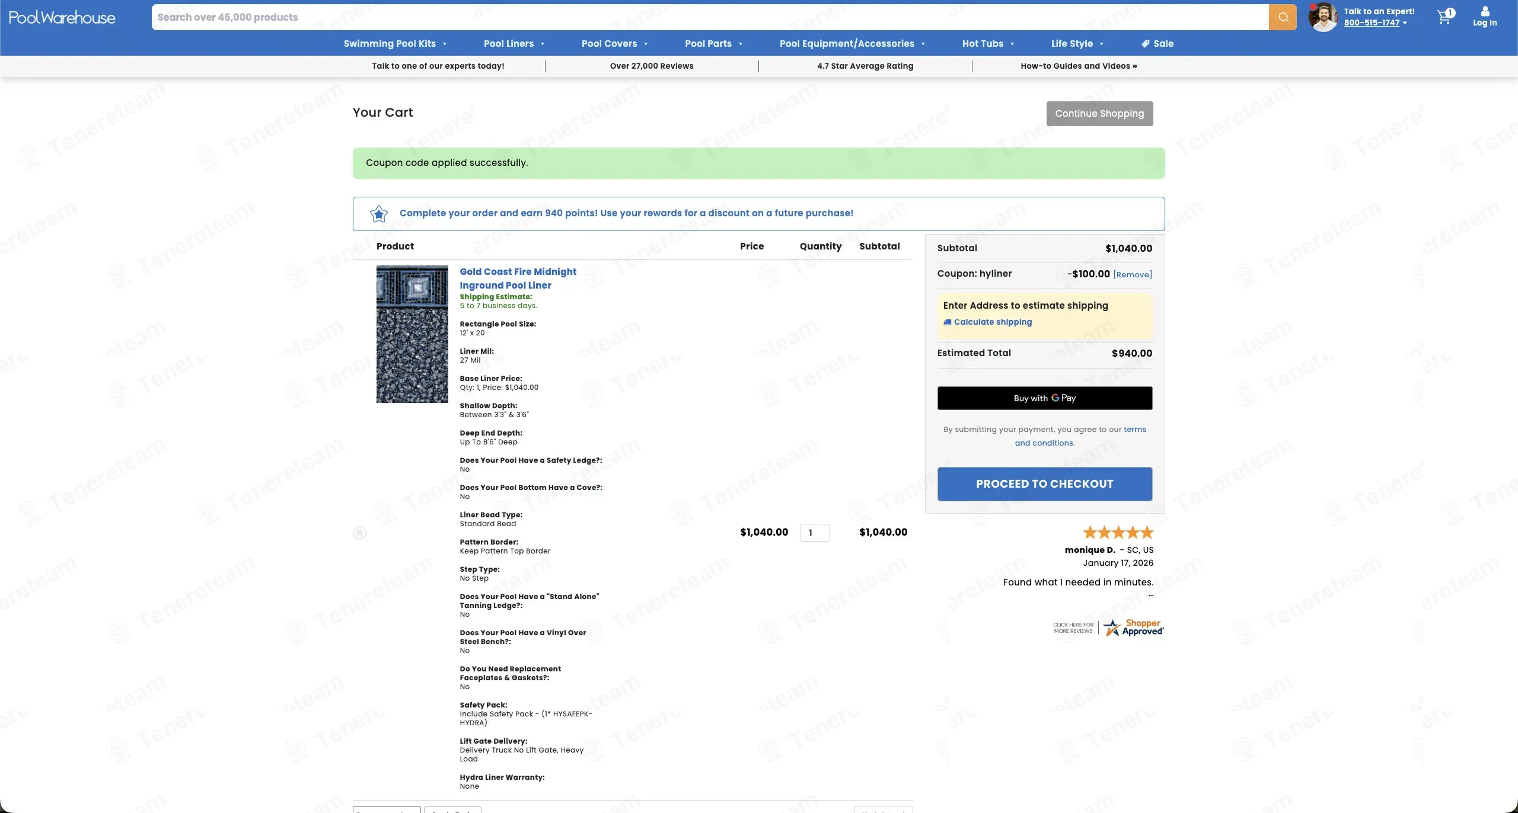Click the quantity input box
This screenshot has width=1518, height=813.
coord(814,533)
